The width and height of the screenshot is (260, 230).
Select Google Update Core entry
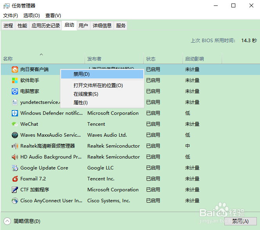coord(44,168)
